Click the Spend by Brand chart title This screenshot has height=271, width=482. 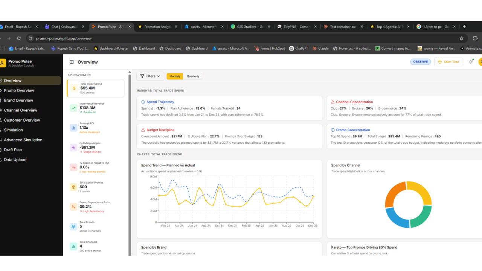(x=154, y=247)
